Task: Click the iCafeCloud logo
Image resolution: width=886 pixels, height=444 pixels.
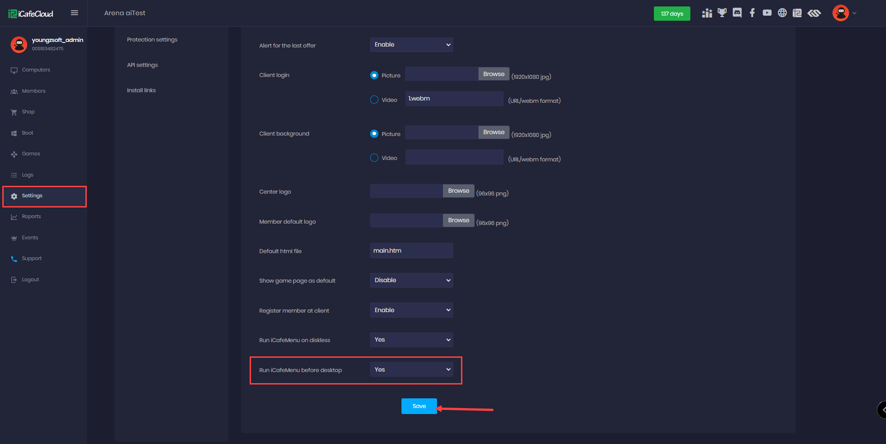Action: (x=31, y=13)
